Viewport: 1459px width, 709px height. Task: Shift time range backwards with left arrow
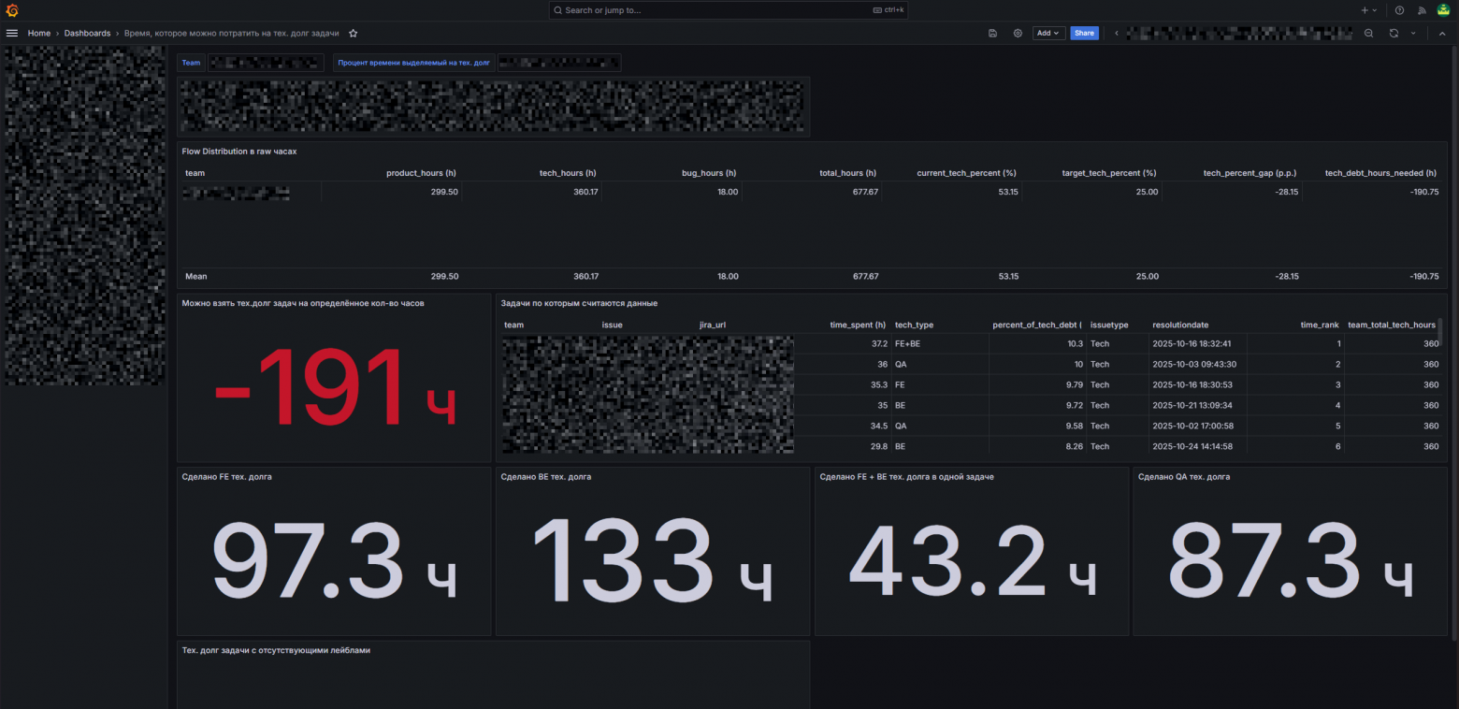[1116, 33]
